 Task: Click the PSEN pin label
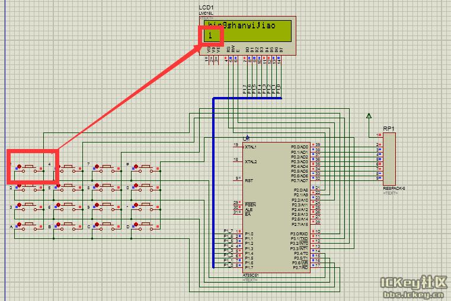[x=250, y=205]
